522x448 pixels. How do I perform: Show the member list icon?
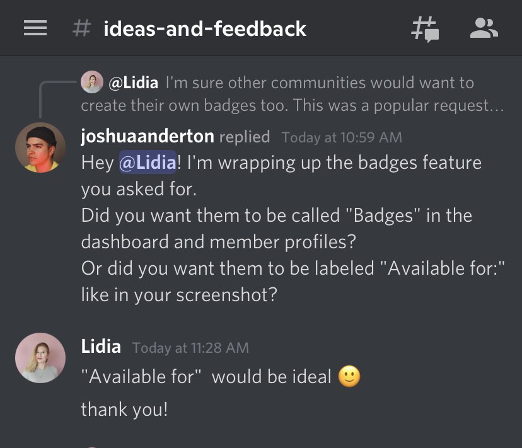[x=484, y=28]
